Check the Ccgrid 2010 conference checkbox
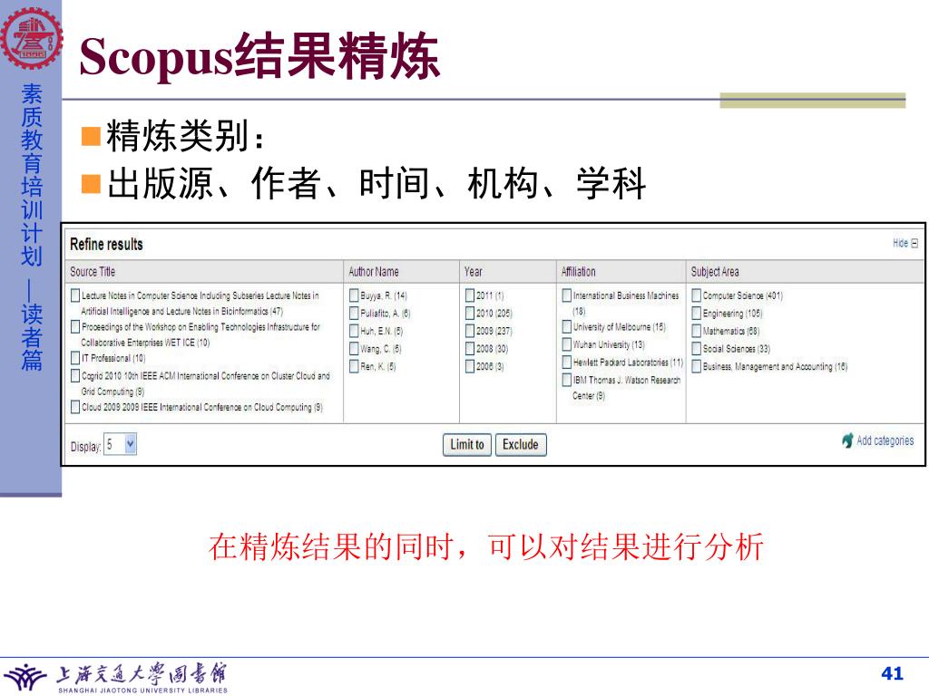Image resolution: width=929 pixels, height=696 pixels. pos(75,375)
